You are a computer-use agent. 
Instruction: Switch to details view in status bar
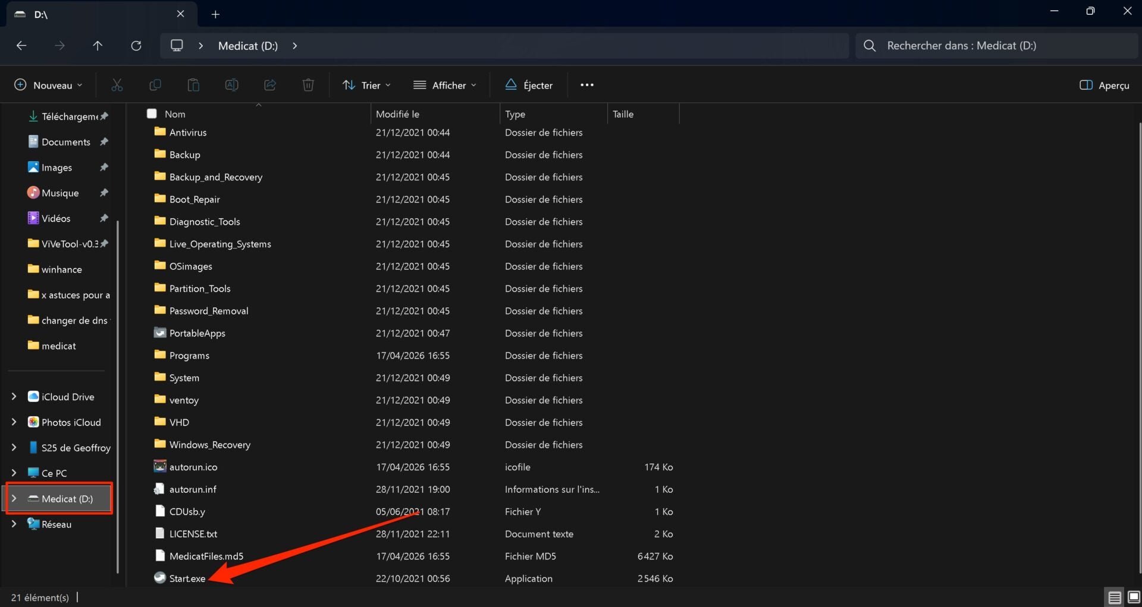pos(1114,597)
